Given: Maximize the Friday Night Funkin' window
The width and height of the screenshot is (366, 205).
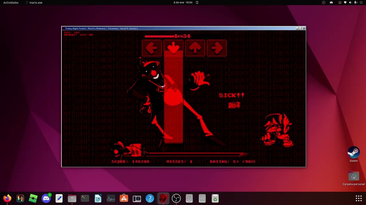Looking at the screenshot, I should (x=300, y=28).
